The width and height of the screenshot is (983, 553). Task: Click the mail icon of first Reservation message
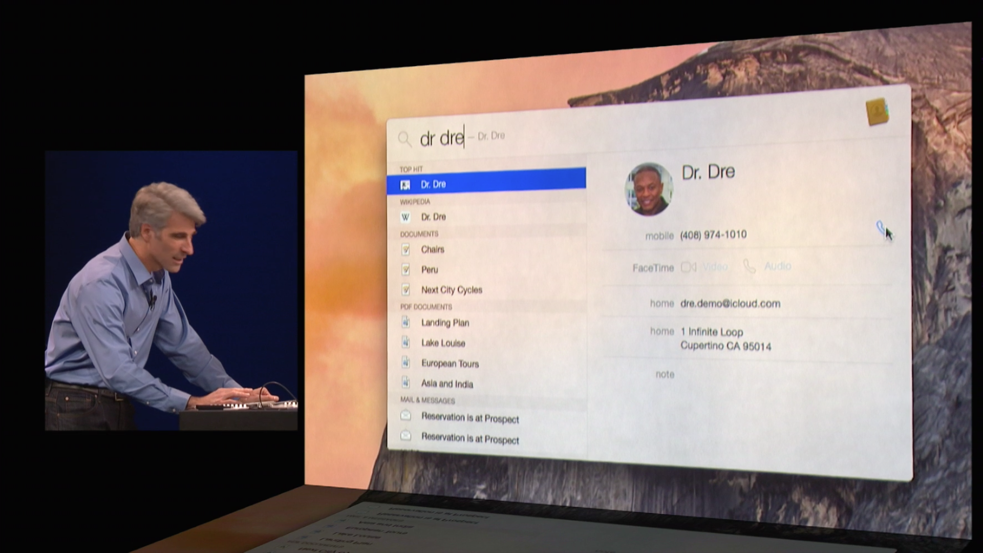[x=405, y=415]
